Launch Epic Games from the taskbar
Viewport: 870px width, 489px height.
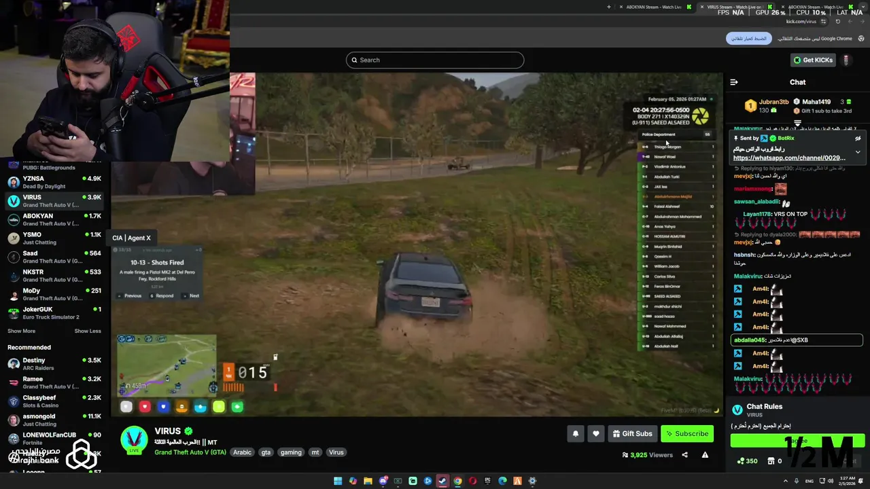(x=487, y=481)
